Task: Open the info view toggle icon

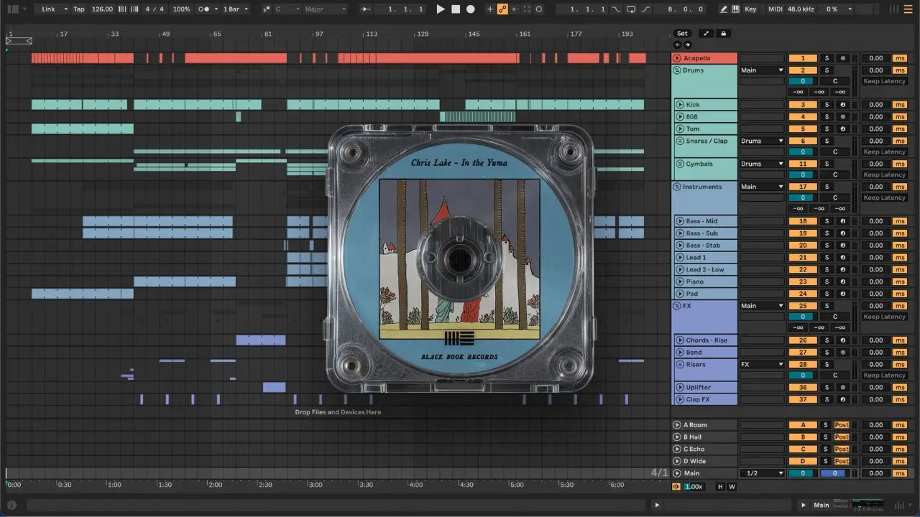Action: tap(11, 505)
